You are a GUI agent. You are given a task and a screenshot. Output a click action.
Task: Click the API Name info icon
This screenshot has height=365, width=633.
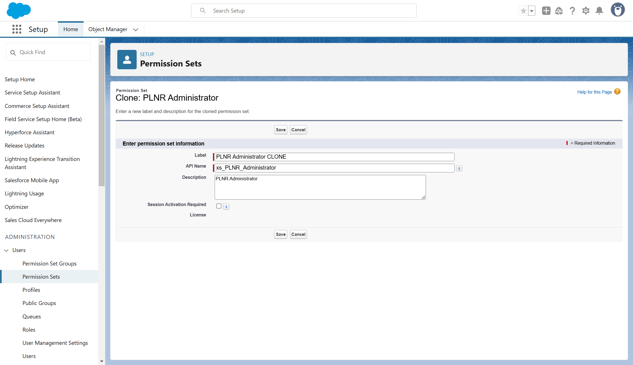459,168
